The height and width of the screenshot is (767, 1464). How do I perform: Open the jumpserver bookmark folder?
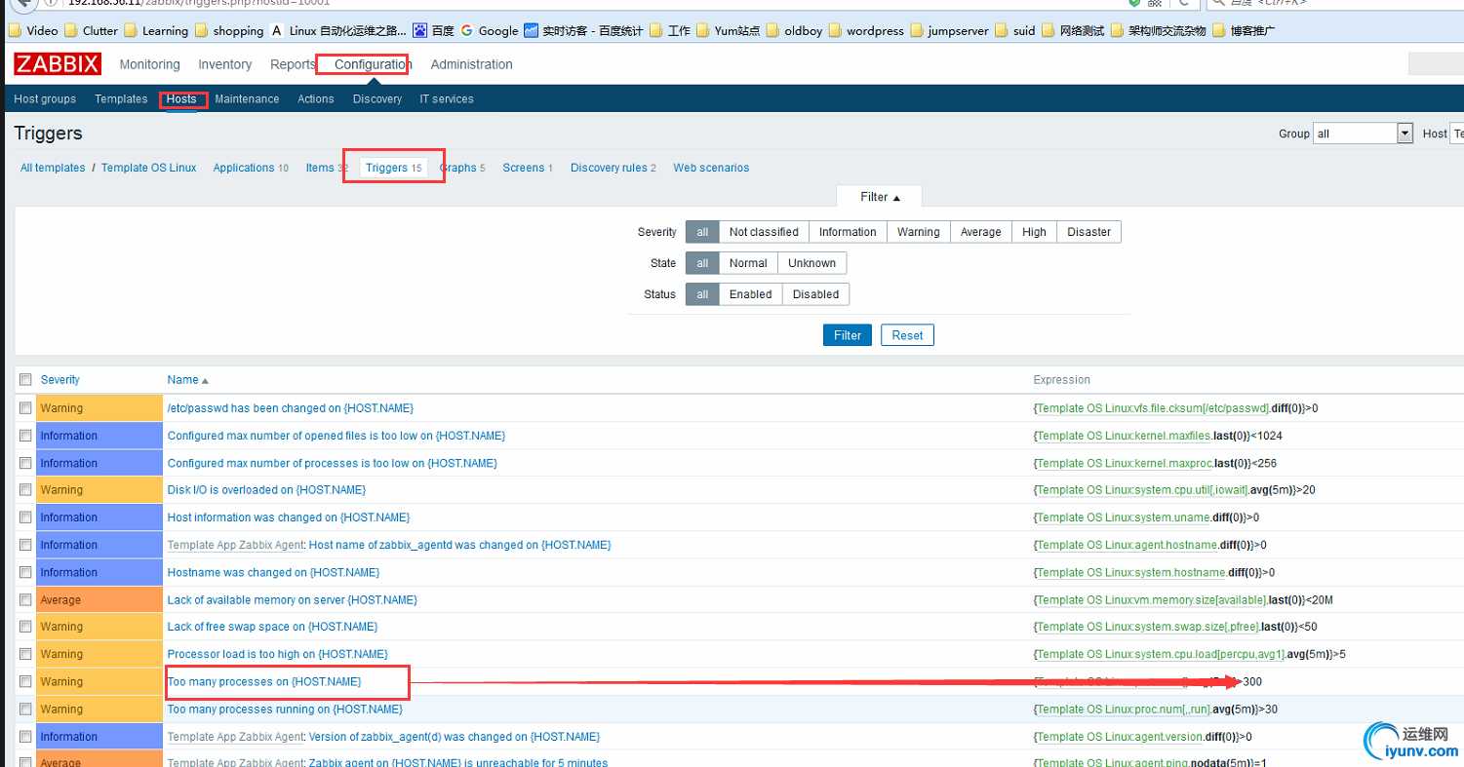click(x=949, y=30)
